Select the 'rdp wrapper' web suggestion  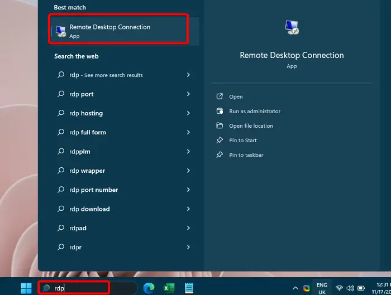[x=125, y=171]
